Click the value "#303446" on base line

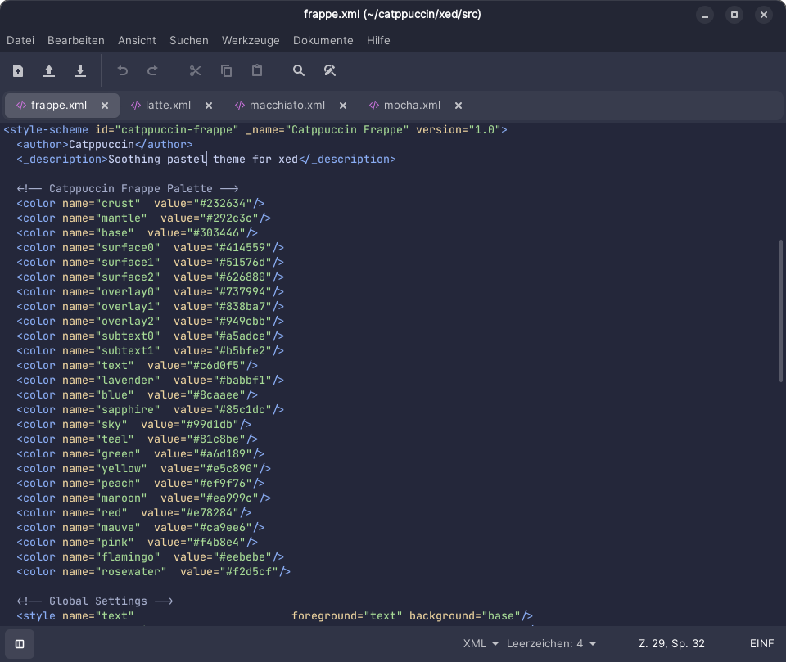pos(216,233)
